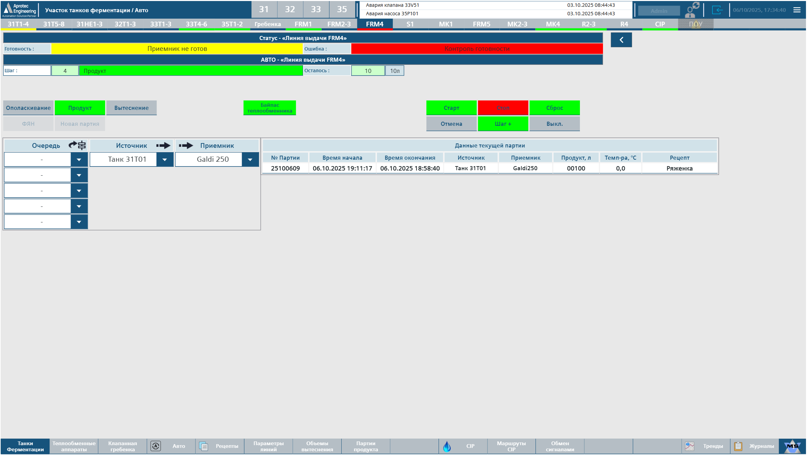Select the Продукт mode button

pyautogui.click(x=80, y=108)
